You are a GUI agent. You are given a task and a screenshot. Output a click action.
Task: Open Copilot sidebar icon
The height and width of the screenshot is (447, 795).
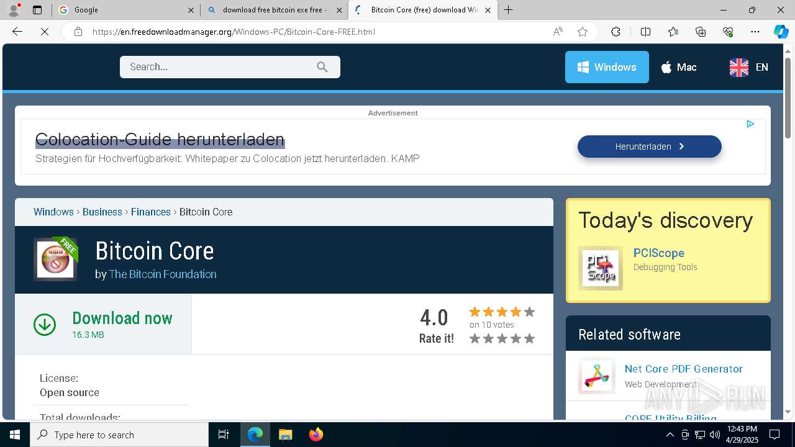point(781,32)
